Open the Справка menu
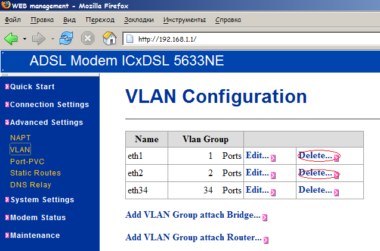This screenshot has width=380, height=251. tap(228, 20)
